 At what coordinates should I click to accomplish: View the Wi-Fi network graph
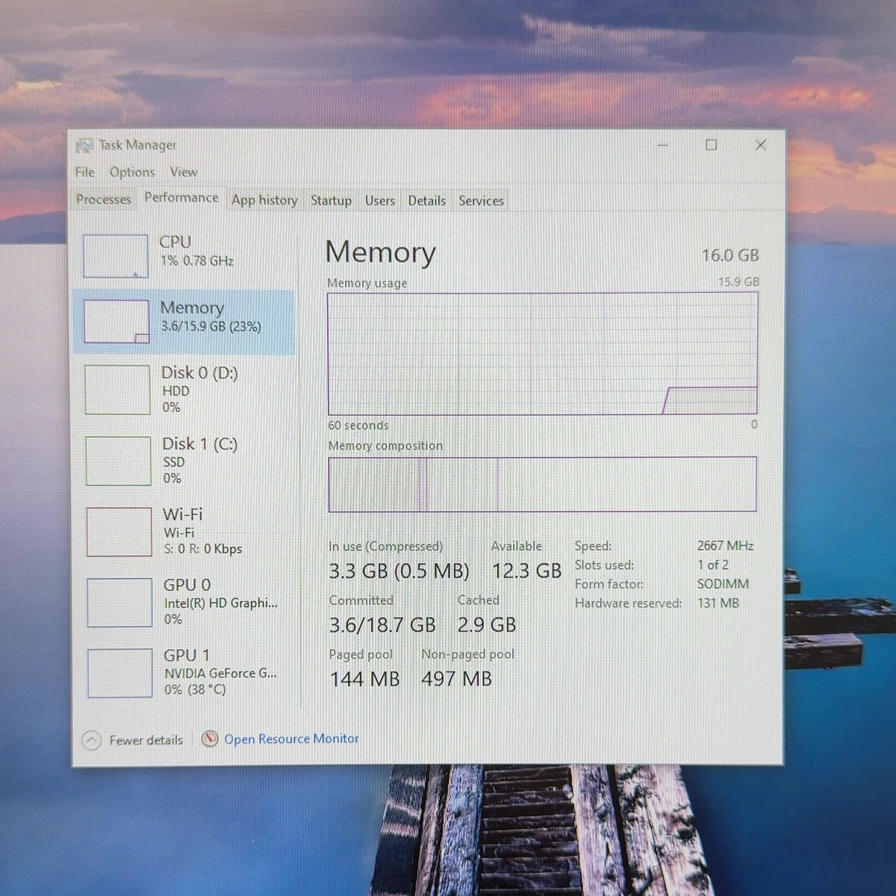(119, 532)
